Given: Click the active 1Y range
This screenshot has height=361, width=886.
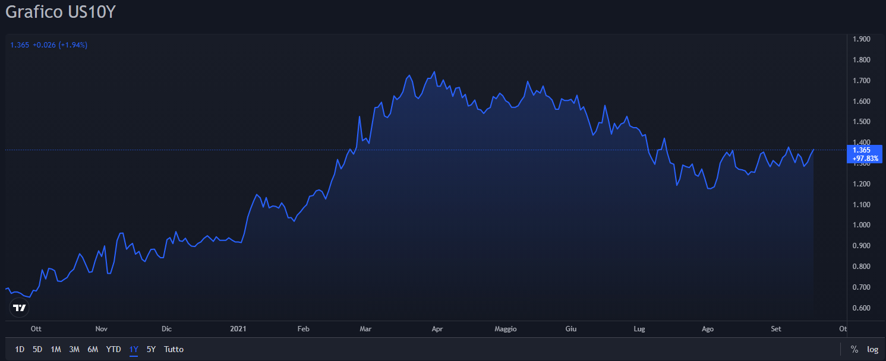Looking at the screenshot, I should (134, 349).
